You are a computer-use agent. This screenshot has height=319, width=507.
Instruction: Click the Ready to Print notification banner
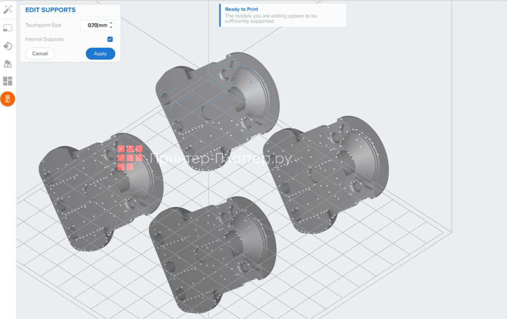(x=282, y=15)
